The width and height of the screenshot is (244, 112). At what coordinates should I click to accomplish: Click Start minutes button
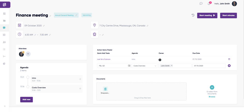pyautogui.click(x=228, y=15)
